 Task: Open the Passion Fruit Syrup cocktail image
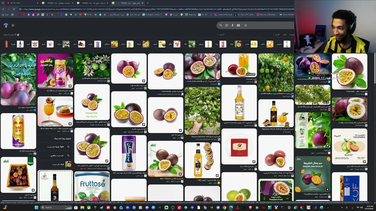pos(276,113)
